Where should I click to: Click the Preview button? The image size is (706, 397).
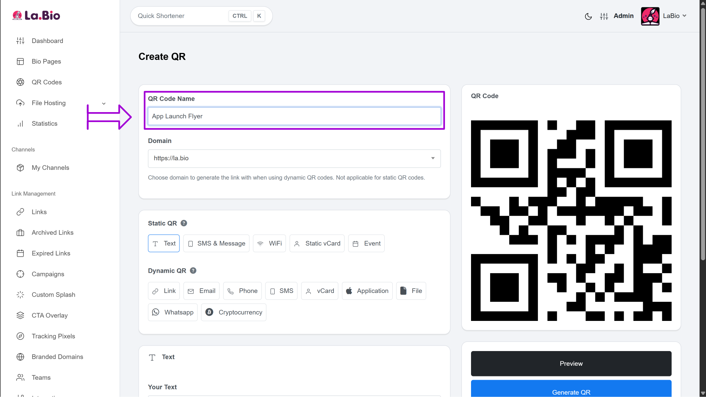571,363
